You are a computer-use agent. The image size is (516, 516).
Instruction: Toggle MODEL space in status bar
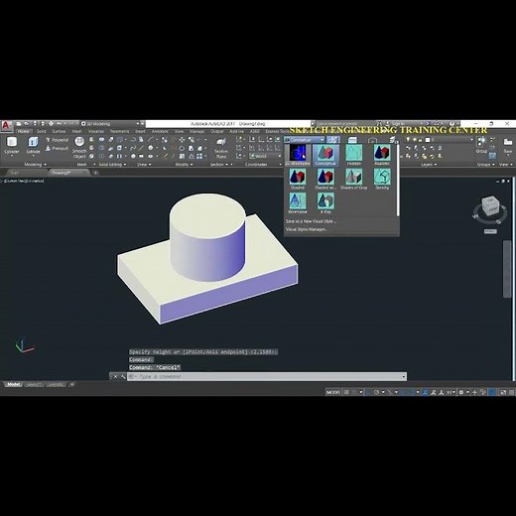tap(332, 392)
